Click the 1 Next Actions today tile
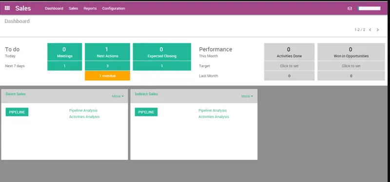390x182 pixels. (107, 52)
